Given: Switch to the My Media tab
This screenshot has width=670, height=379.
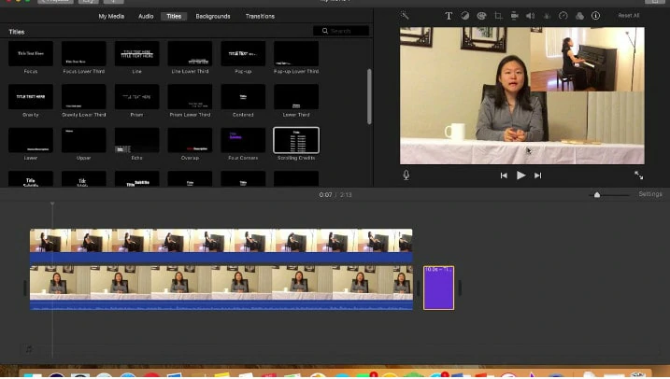Looking at the screenshot, I should [x=111, y=16].
